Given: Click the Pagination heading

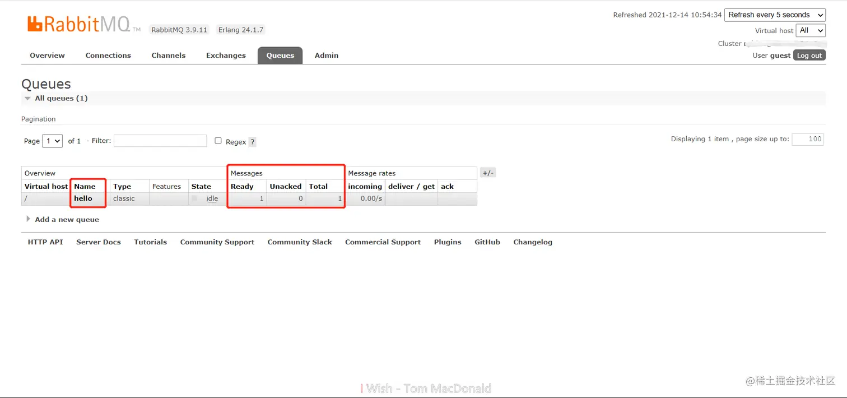Looking at the screenshot, I should click(x=39, y=119).
